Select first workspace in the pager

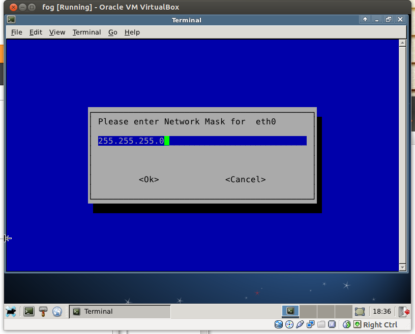290,311
